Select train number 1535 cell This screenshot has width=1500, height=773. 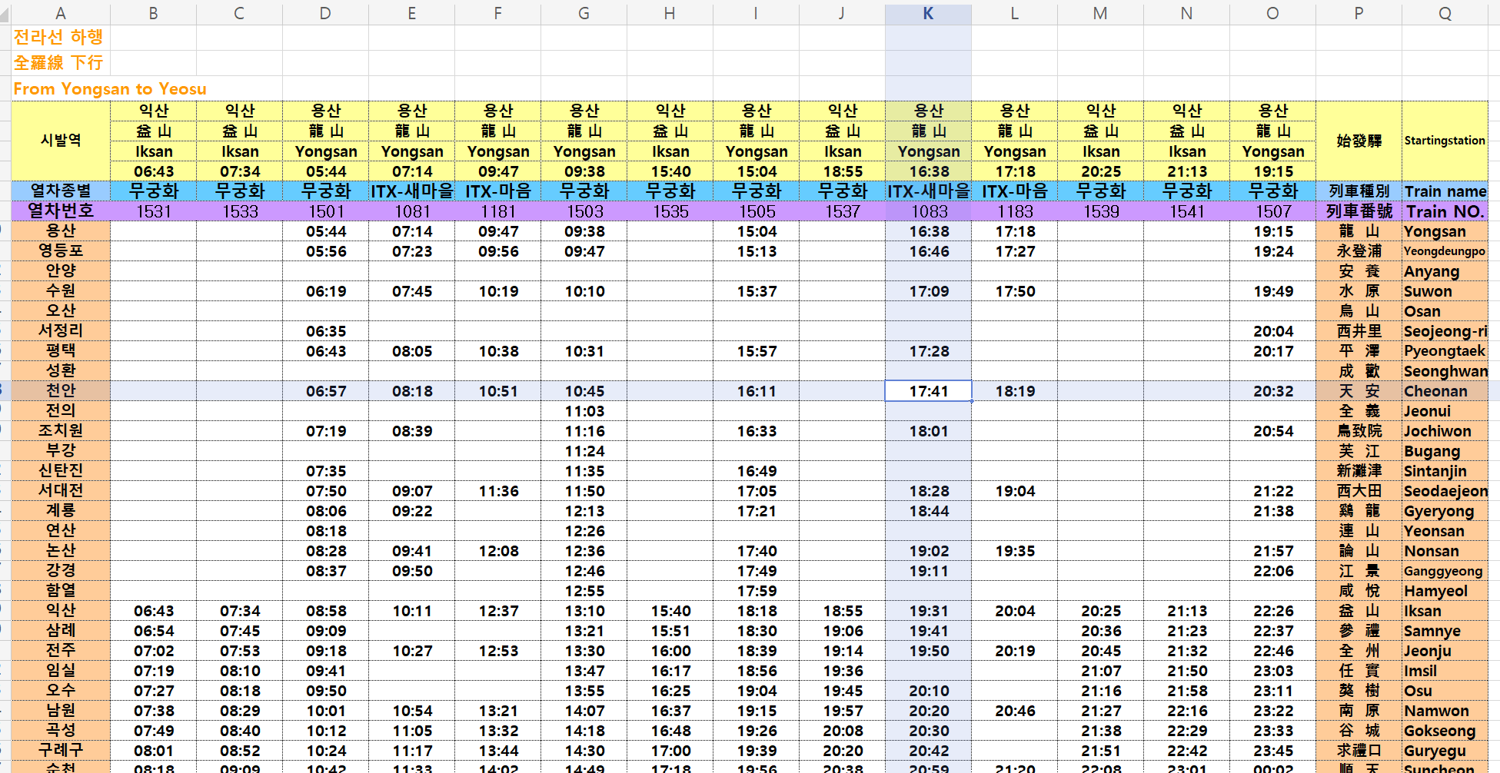tap(670, 211)
